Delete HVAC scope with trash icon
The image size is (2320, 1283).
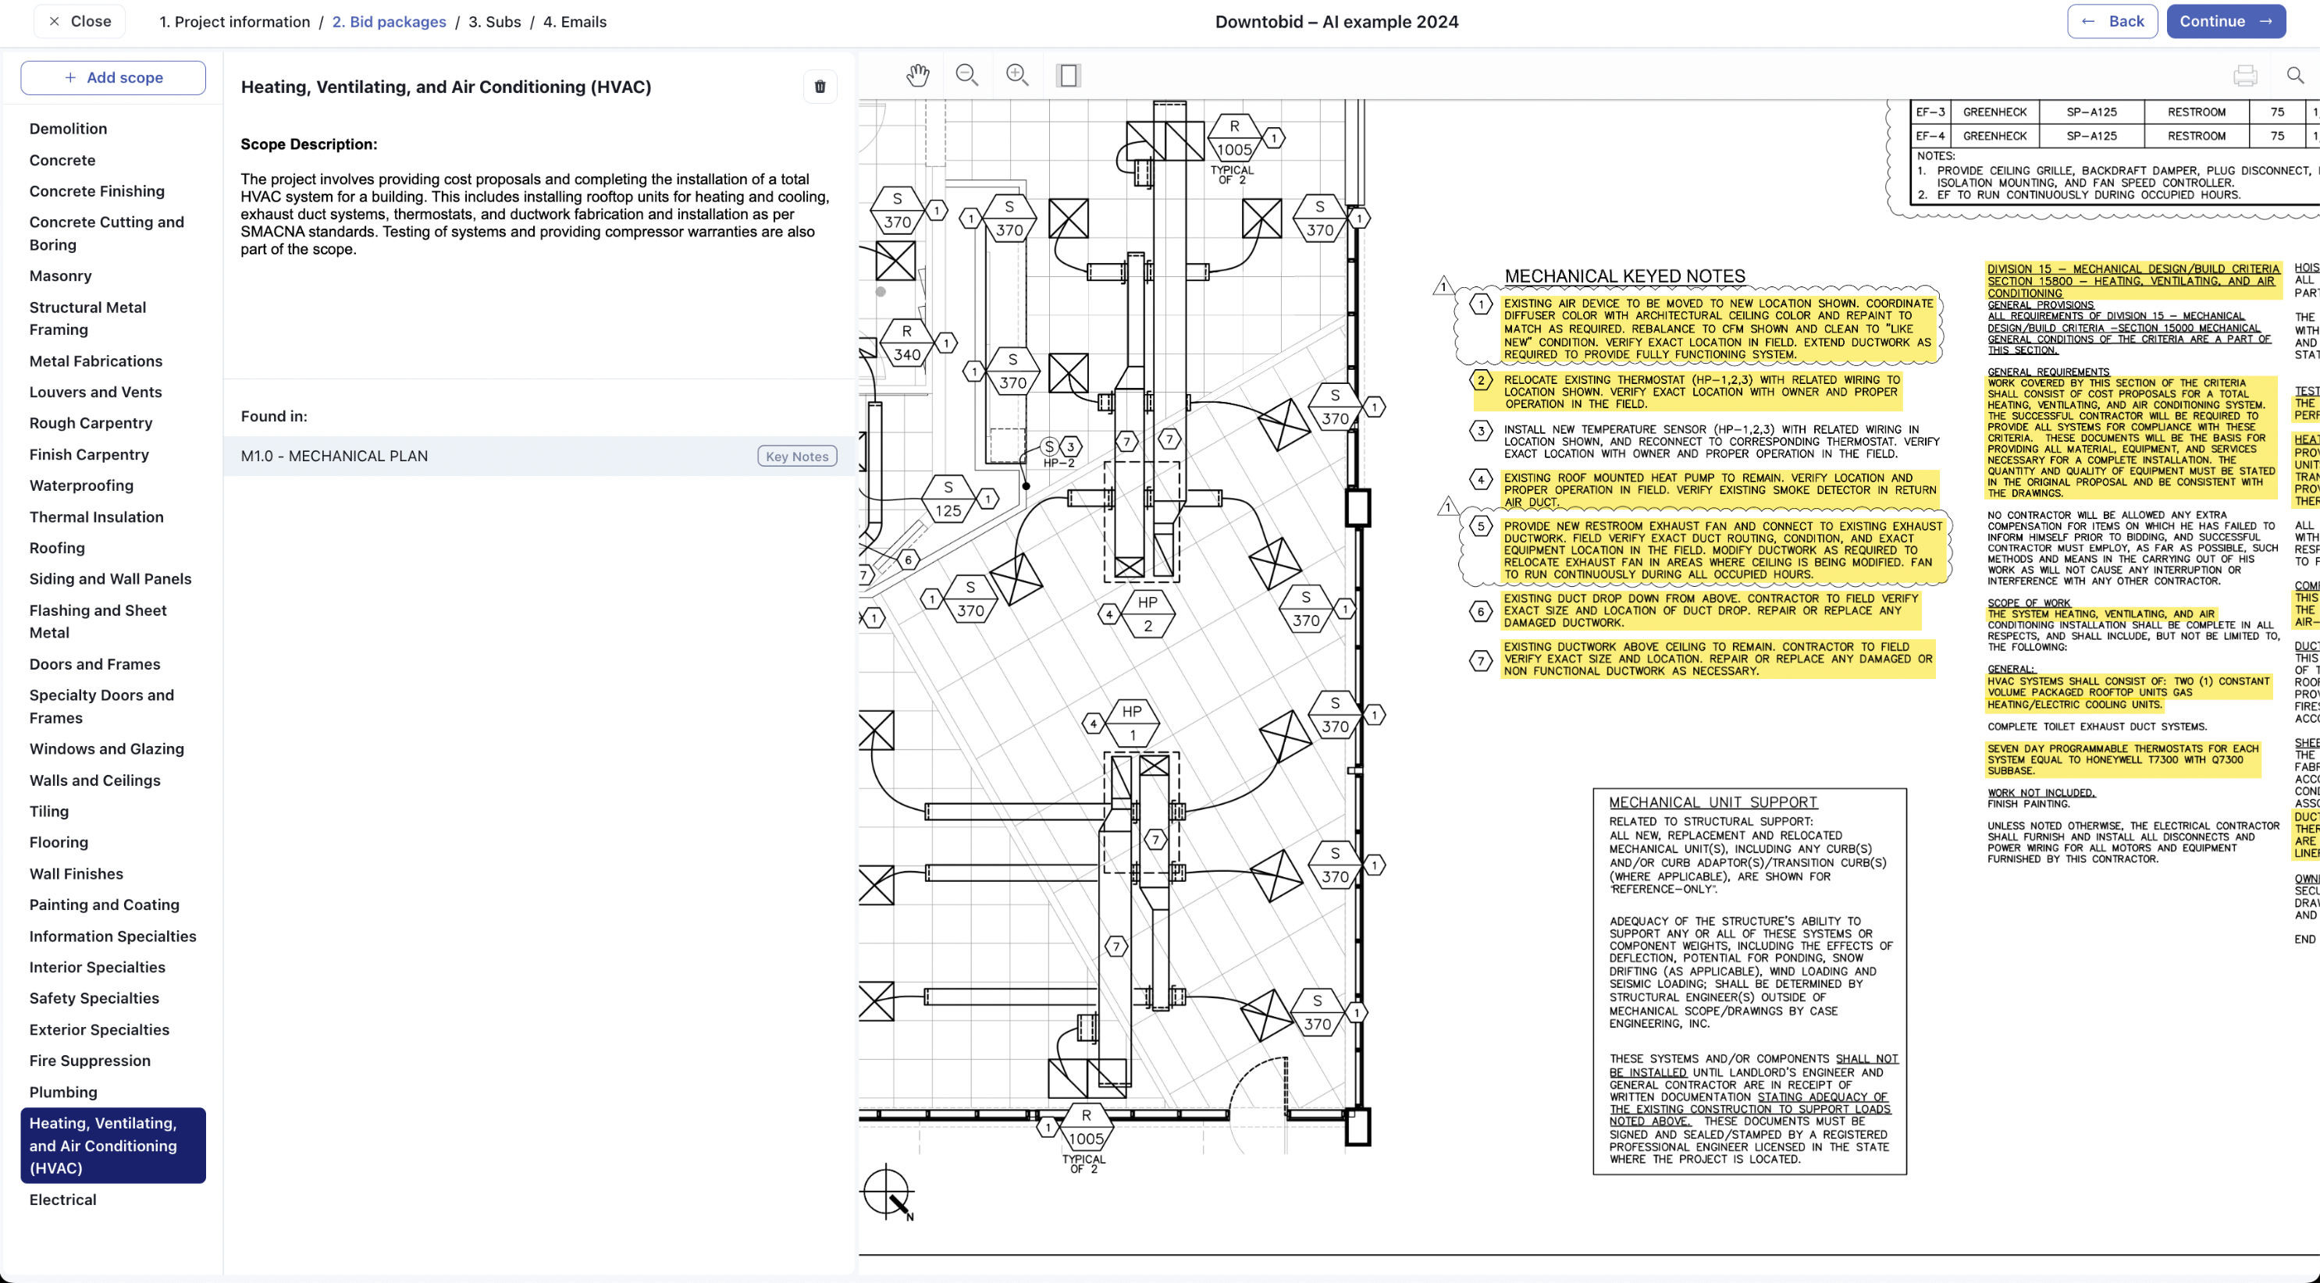(x=820, y=87)
